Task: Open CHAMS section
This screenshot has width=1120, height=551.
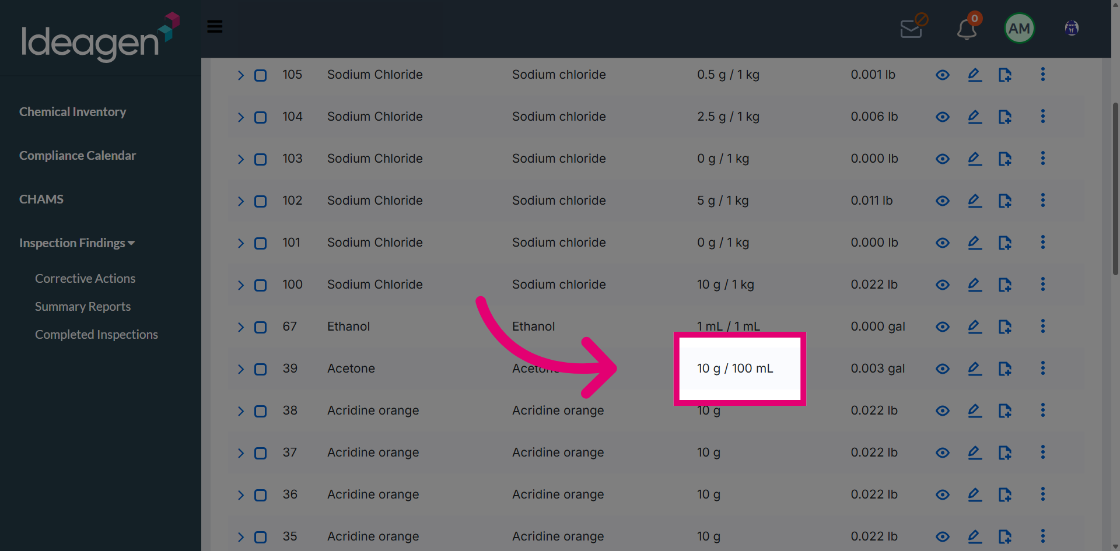Action: (x=41, y=199)
